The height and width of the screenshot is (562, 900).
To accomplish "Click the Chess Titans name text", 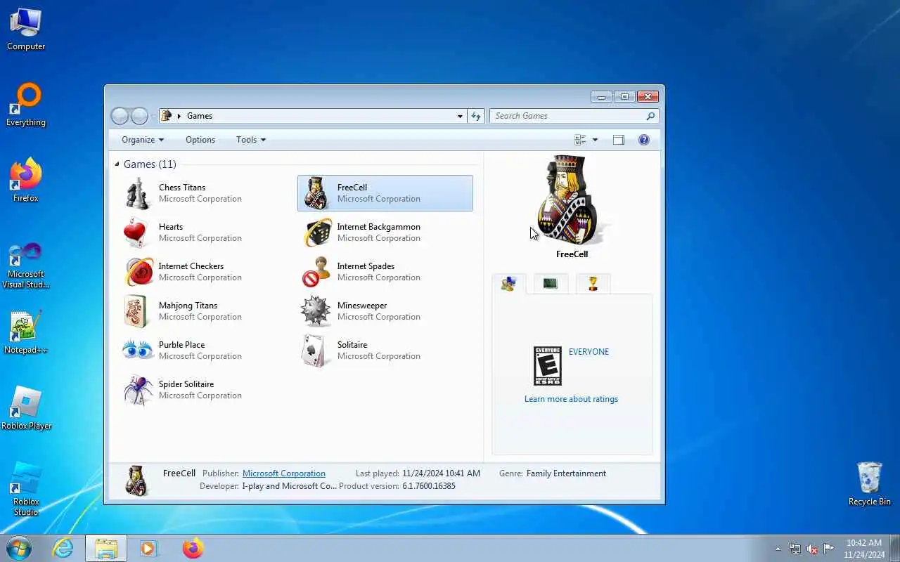I will (182, 188).
